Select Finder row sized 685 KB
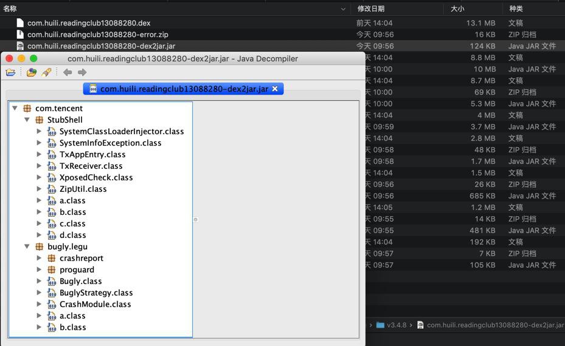Viewport: 565px width, 346px height. pyautogui.click(x=465, y=196)
